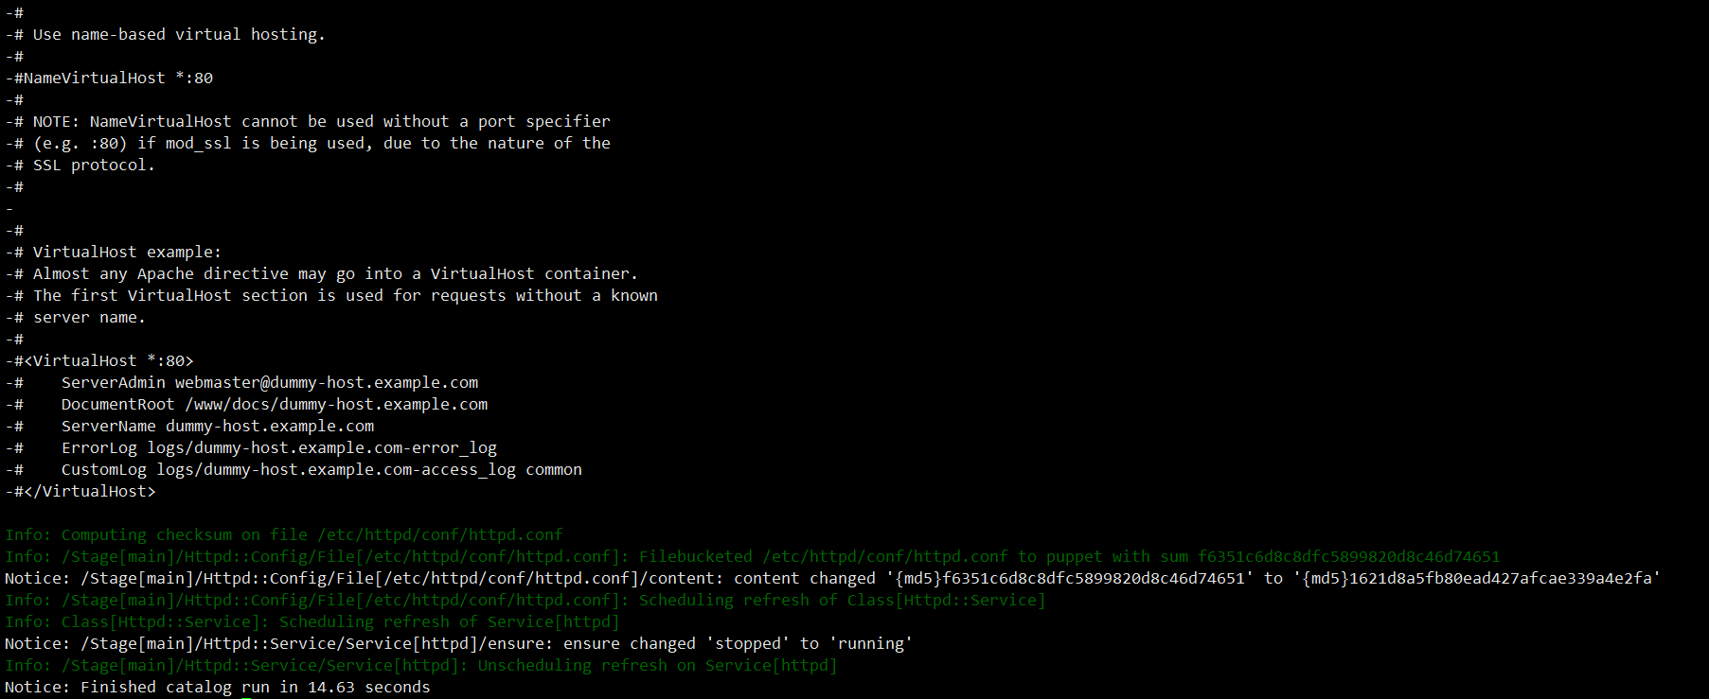Click the 'ServerName dummy-host.example.com' line

[x=218, y=426]
